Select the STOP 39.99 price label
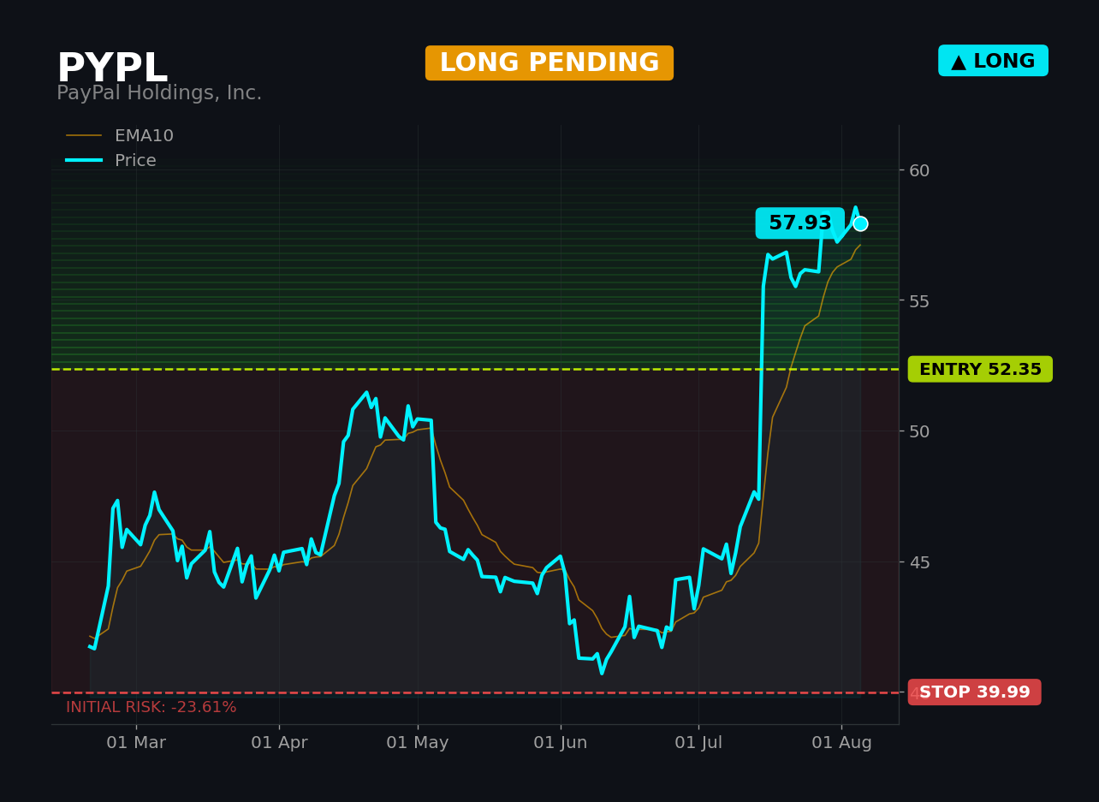Viewport: 1099px width, 802px height. point(975,692)
